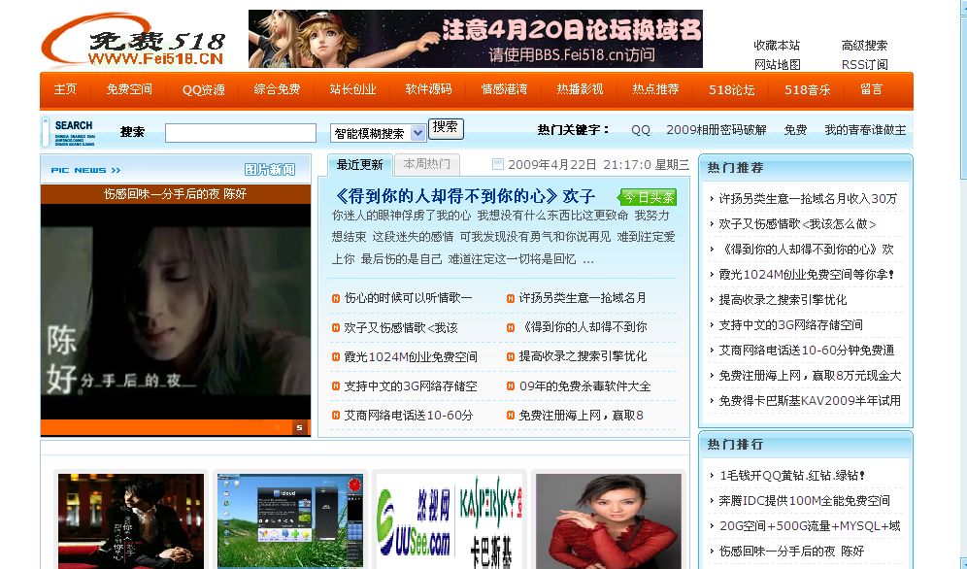The width and height of the screenshot is (967, 569).
Task: Open 欢子又伤感情歌<我该 in center list
Action: 401,327
